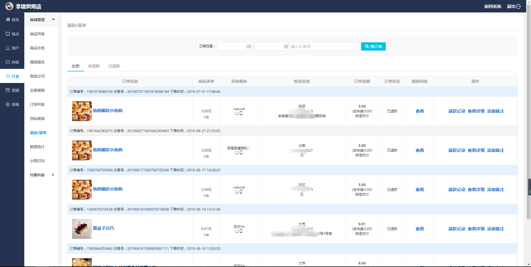Screen dimensions: 531x267
Task: Open 热销爆款小热狗 link in order 1561642383273
Action: tap(108, 150)
